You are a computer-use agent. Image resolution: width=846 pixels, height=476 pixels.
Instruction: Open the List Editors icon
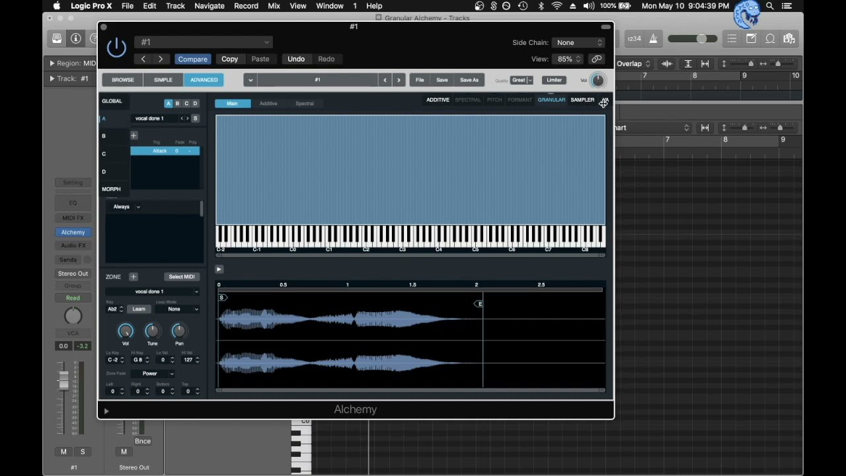point(732,39)
